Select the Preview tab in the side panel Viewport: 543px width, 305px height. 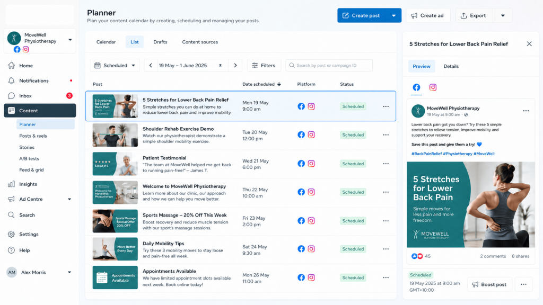[422, 66]
